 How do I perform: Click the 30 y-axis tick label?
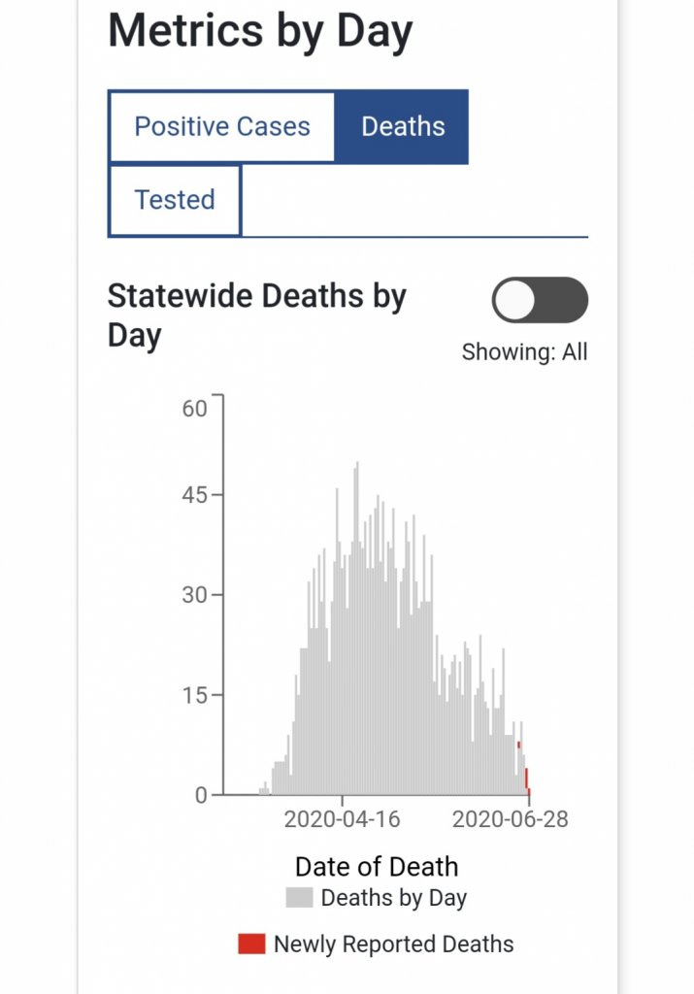(194, 595)
